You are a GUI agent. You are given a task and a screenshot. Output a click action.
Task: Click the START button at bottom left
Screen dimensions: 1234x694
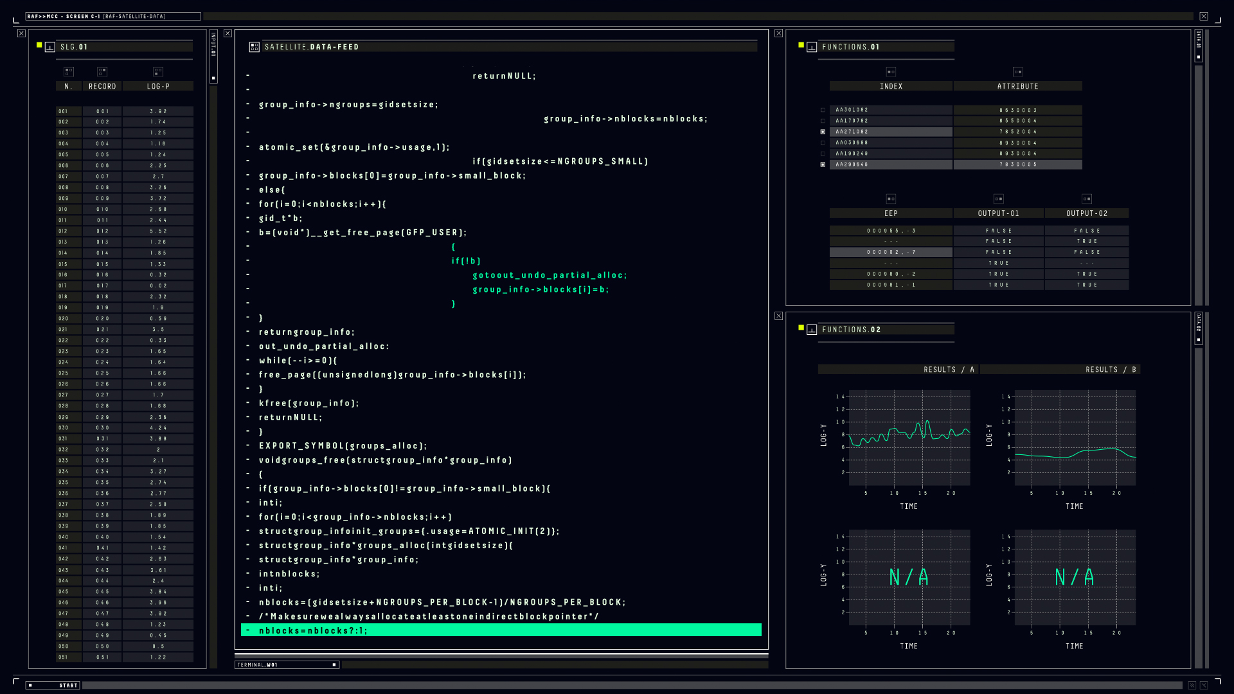click(x=53, y=686)
